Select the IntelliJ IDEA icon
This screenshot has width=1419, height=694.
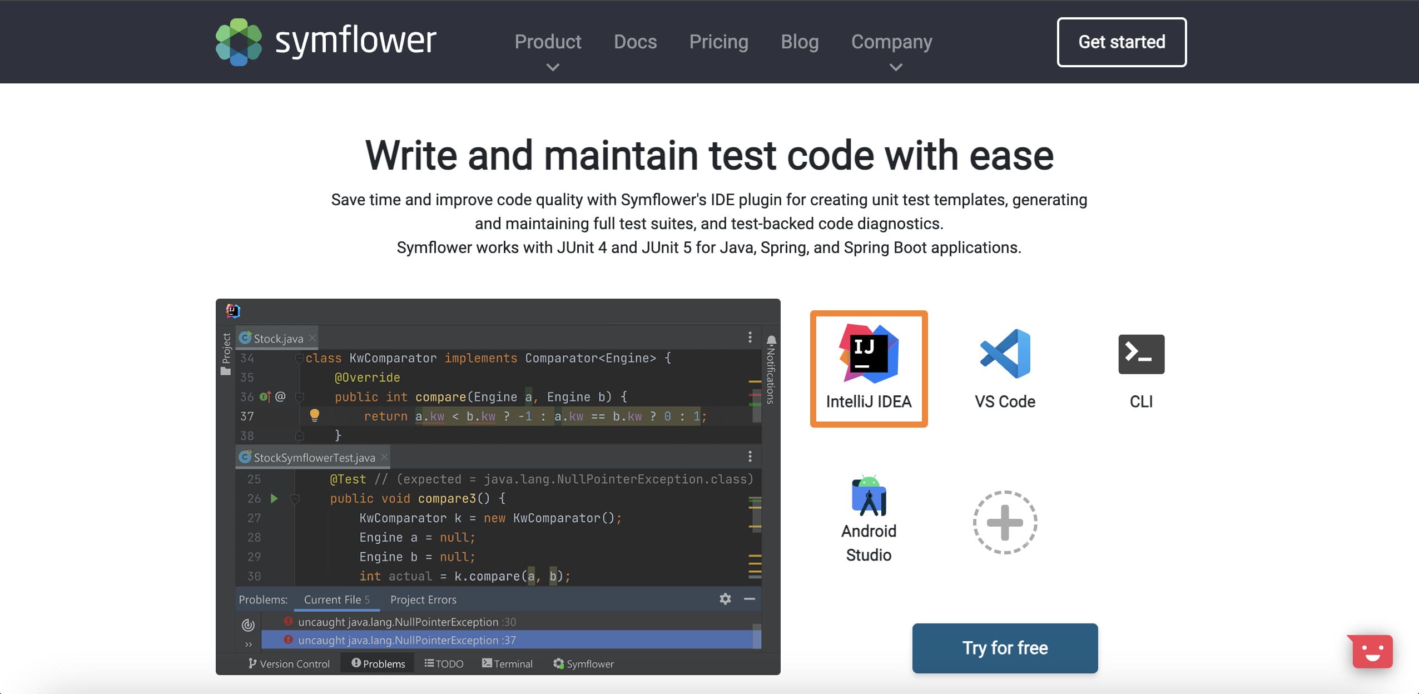click(869, 354)
